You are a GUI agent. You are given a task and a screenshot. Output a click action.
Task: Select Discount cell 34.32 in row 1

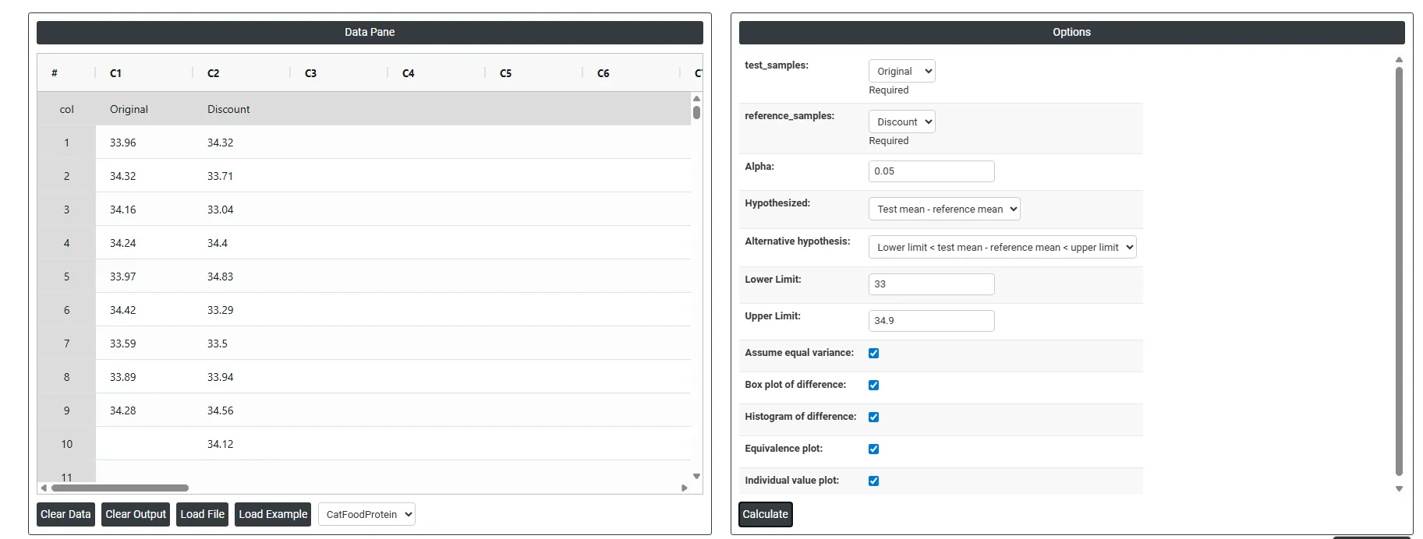tap(242, 143)
